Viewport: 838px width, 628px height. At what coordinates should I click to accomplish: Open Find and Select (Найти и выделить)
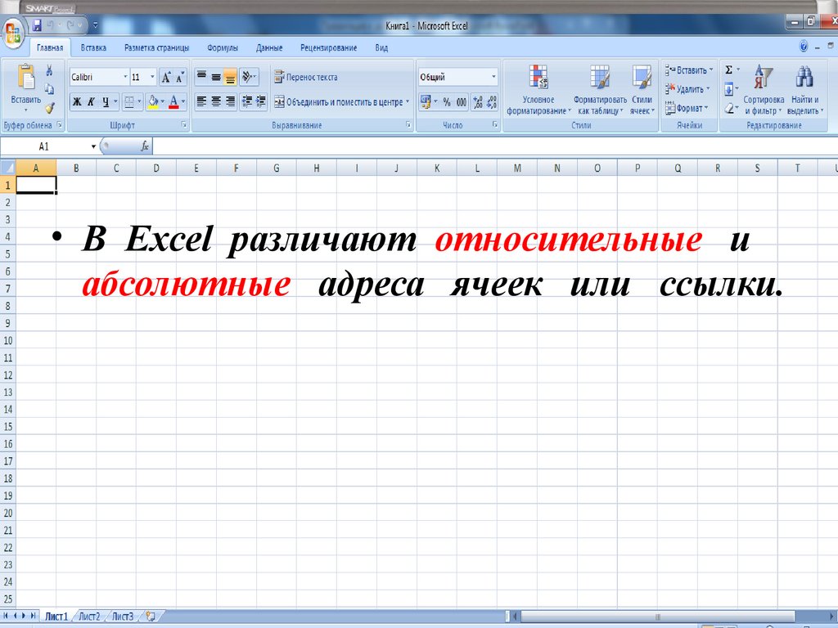(805, 90)
